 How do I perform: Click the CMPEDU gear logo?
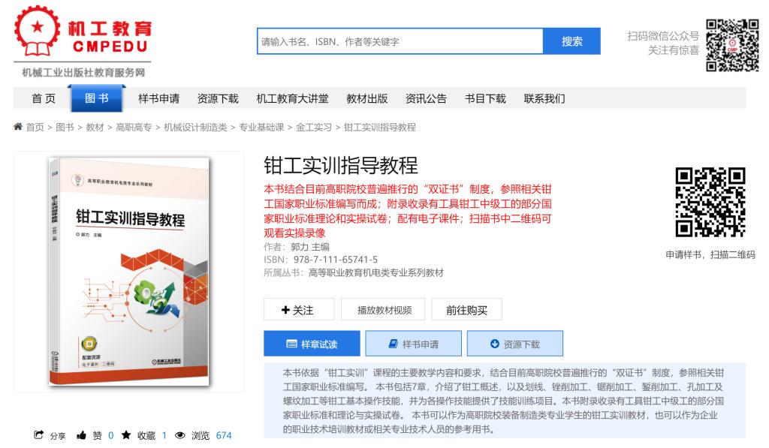coord(38,30)
